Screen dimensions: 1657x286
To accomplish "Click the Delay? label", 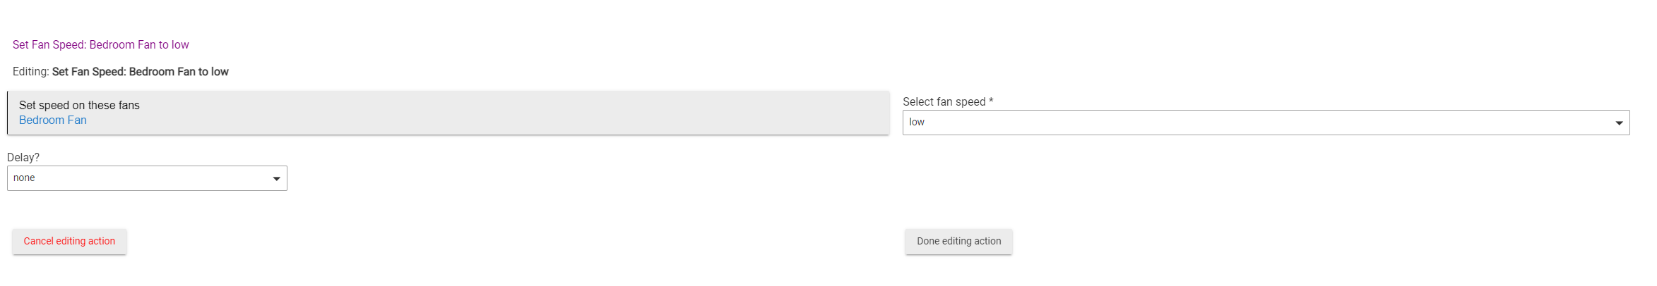I will tap(23, 158).
